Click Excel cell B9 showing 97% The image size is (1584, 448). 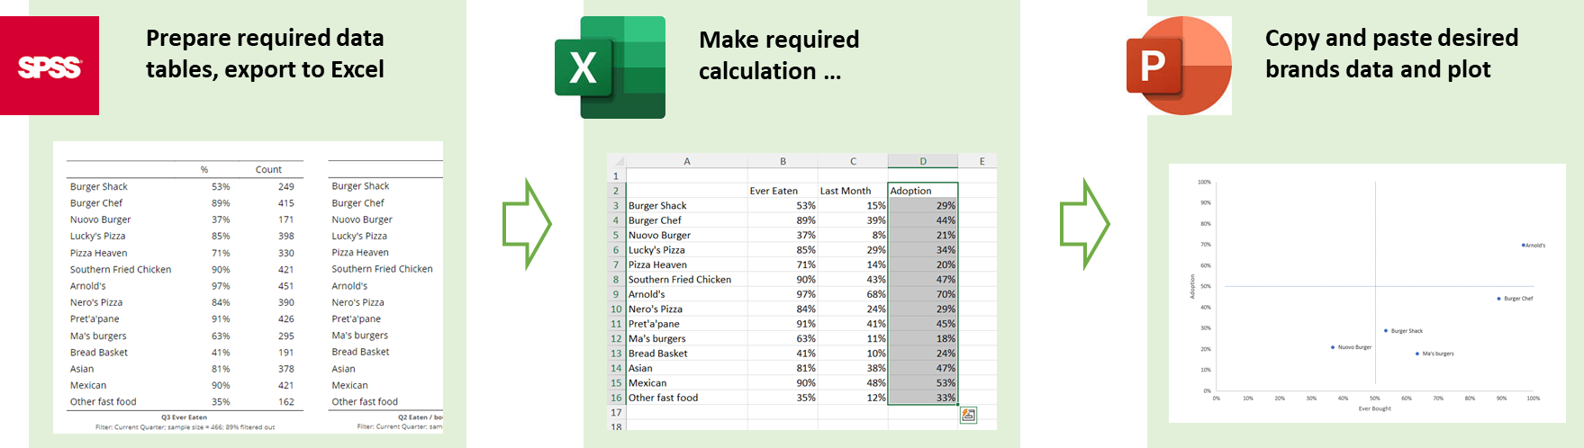pyautogui.click(x=783, y=294)
